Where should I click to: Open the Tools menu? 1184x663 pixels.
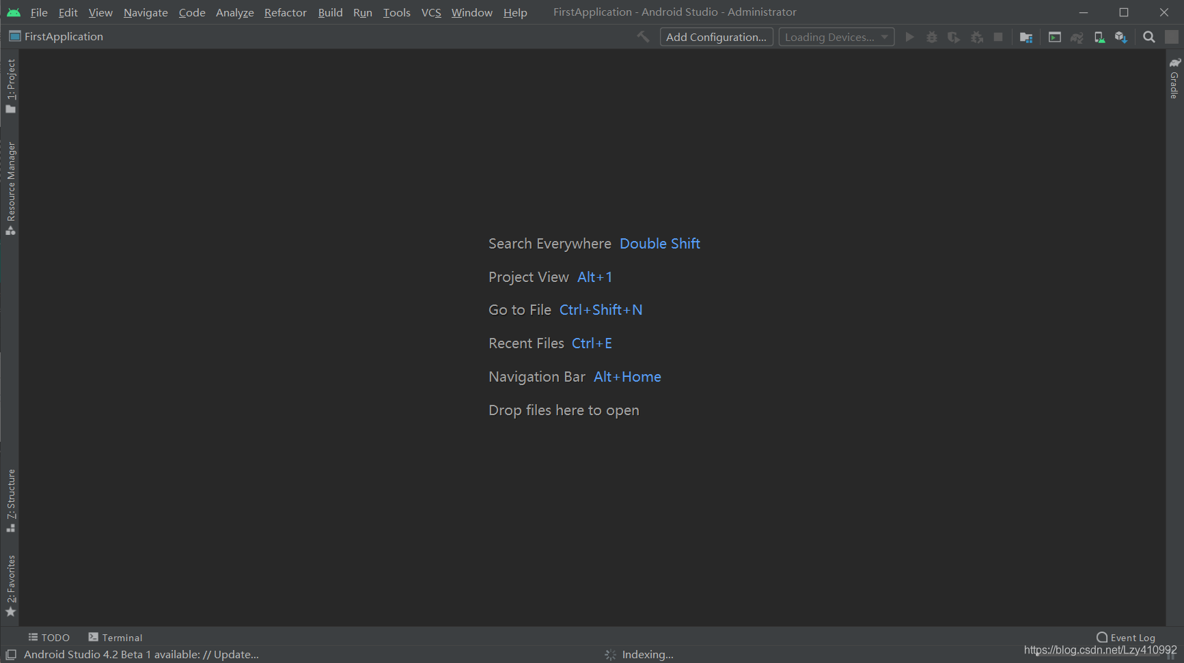click(396, 12)
